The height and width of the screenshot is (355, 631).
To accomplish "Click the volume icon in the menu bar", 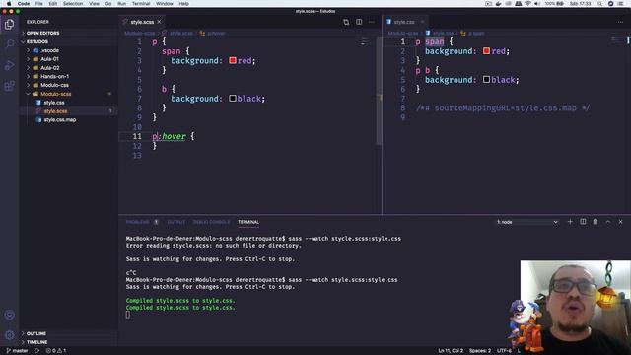I will 537,4.
